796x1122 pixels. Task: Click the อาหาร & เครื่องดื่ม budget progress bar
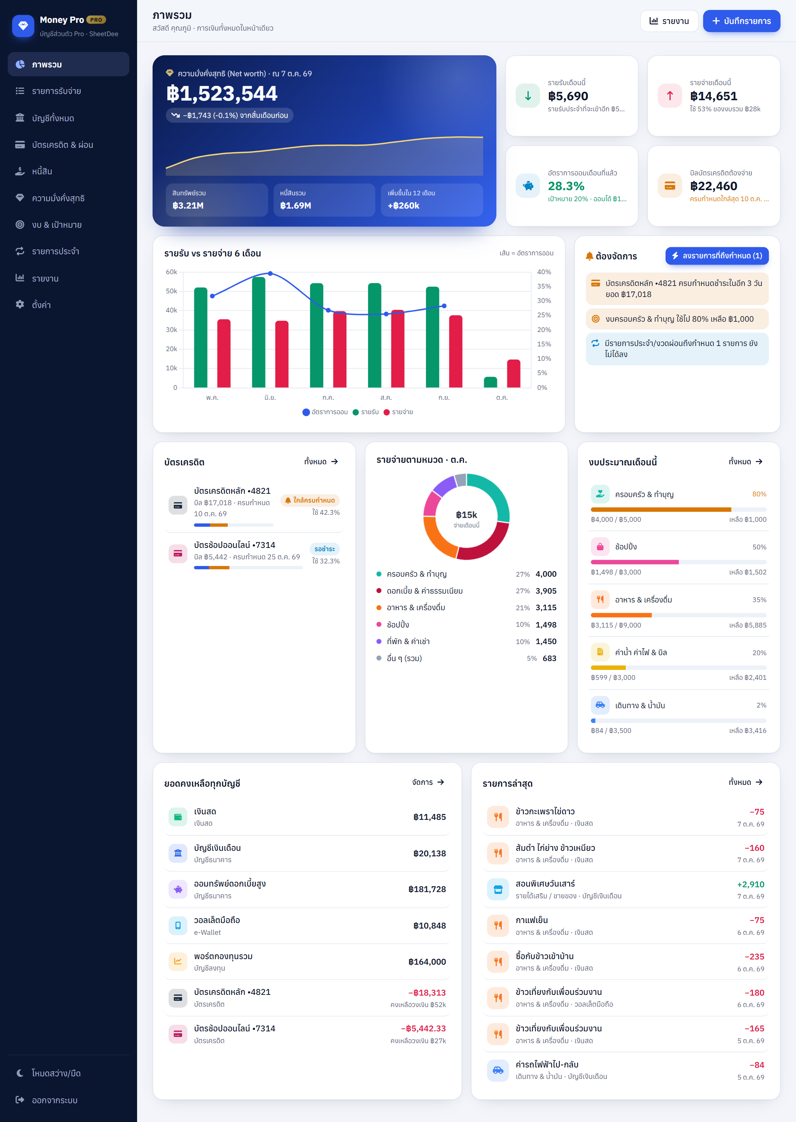click(x=678, y=615)
